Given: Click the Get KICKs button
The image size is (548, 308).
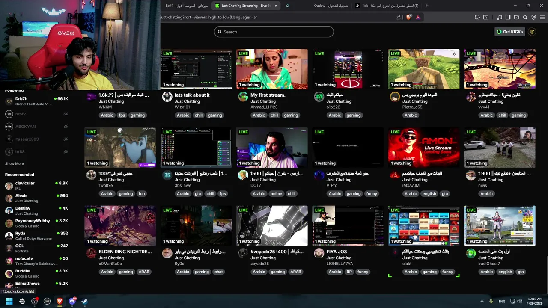Looking at the screenshot, I should point(510,32).
